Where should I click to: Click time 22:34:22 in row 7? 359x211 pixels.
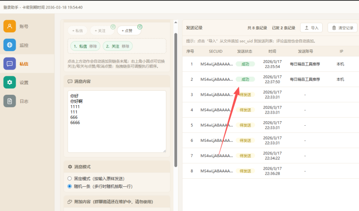click(272, 158)
